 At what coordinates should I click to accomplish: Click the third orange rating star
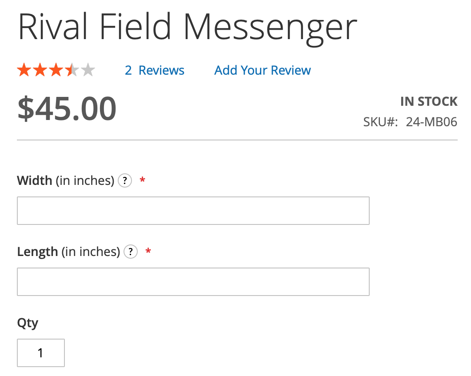pyautogui.click(x=56, y=70)
